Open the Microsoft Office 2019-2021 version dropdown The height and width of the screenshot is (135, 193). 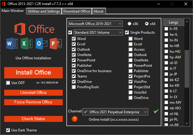(x=95, y=24)
